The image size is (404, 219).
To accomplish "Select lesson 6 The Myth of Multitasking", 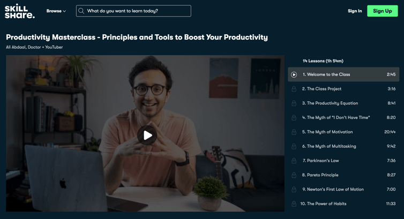I will click(343, 146).
